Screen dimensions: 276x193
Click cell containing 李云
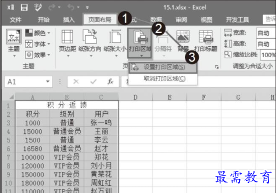pyautogui.click(x=101, y=140)
